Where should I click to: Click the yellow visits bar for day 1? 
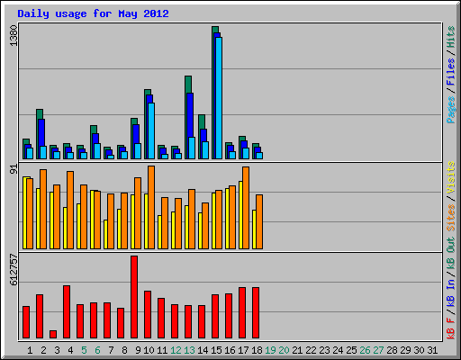tap(24, 213)
